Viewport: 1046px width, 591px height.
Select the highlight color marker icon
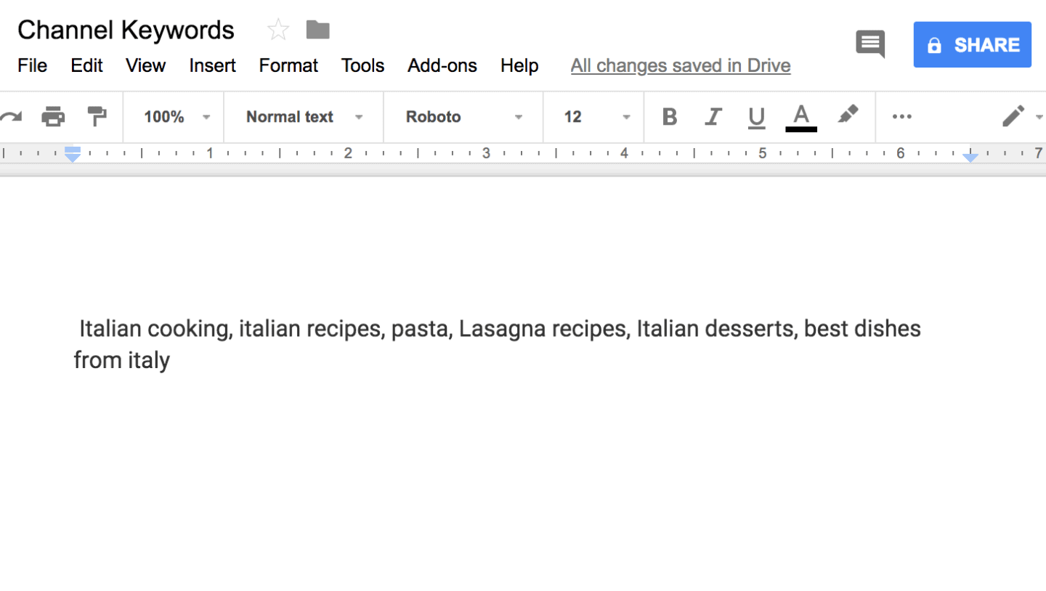pos(847,115)
